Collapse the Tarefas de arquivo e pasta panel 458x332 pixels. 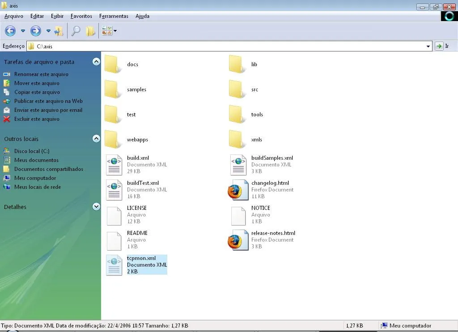coord(96,62)
